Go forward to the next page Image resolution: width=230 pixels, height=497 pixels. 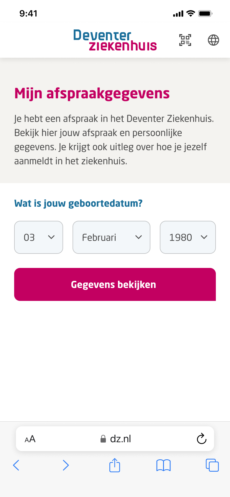point(66,465)
